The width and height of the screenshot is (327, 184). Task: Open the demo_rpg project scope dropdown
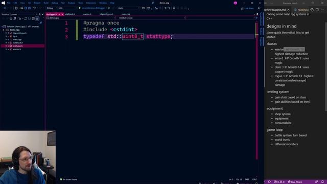pyautogui.click(x=81, y=18)
